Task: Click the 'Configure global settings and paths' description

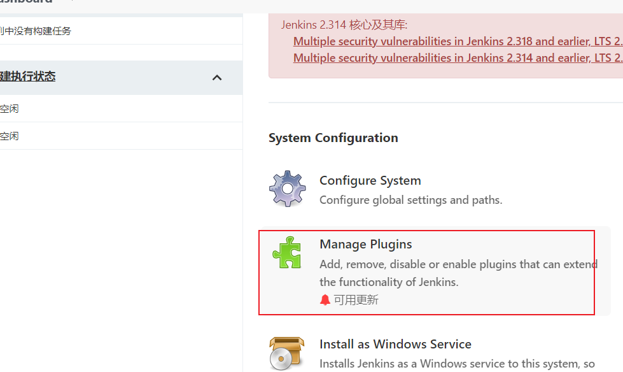Action: (410, 200)
